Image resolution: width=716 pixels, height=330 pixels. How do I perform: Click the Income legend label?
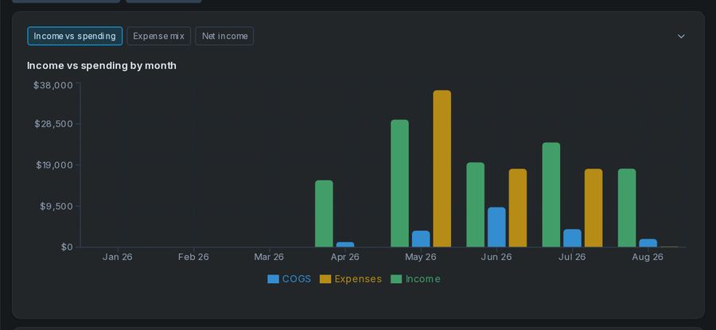423,279
